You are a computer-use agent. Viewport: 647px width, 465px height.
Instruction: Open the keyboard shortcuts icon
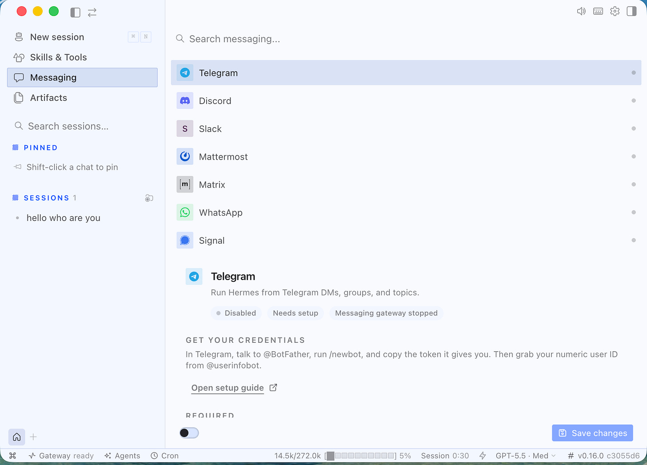click(598, 11)
